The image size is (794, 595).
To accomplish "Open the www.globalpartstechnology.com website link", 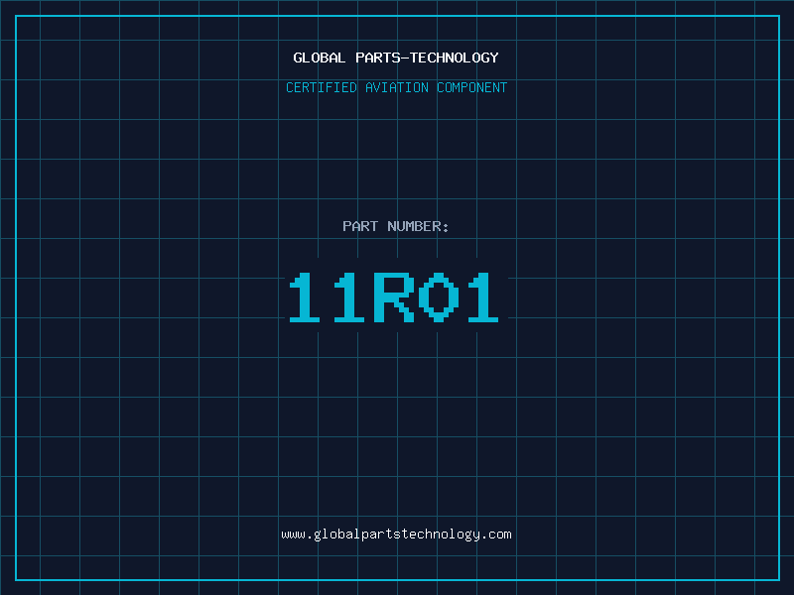I will (396, 535).
